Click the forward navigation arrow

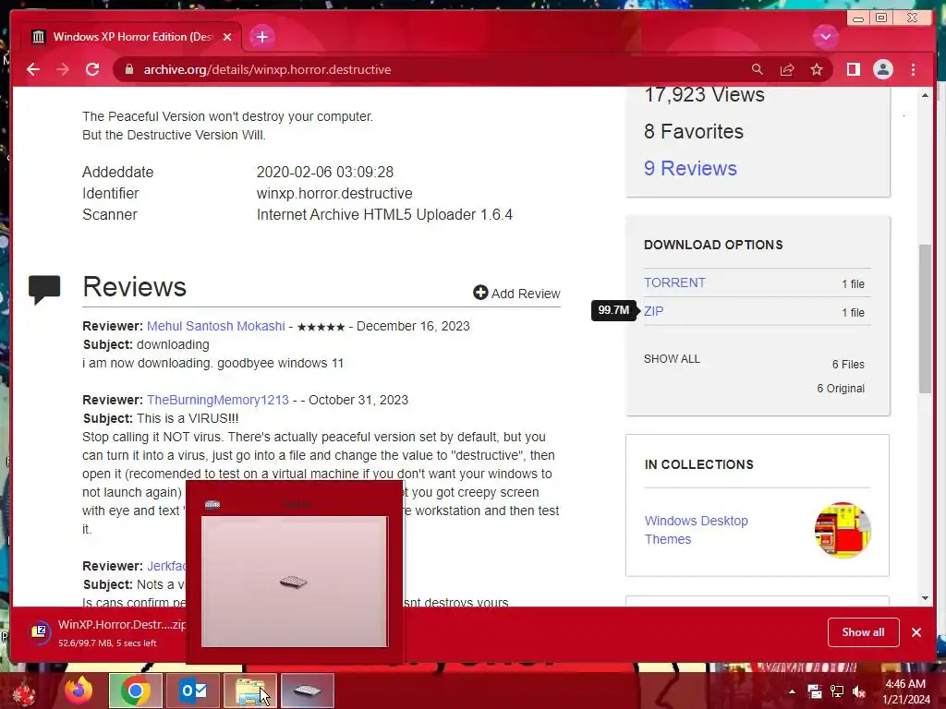pyautogui.click(x=63, y=69)
